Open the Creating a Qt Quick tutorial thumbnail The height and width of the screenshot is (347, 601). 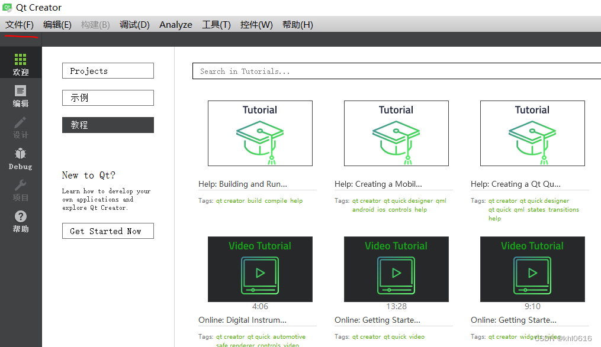pos(532,133)
